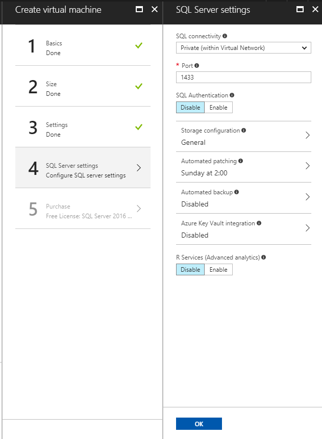
Task: Open the Storage configuration General settings
Action: [243, 136]
